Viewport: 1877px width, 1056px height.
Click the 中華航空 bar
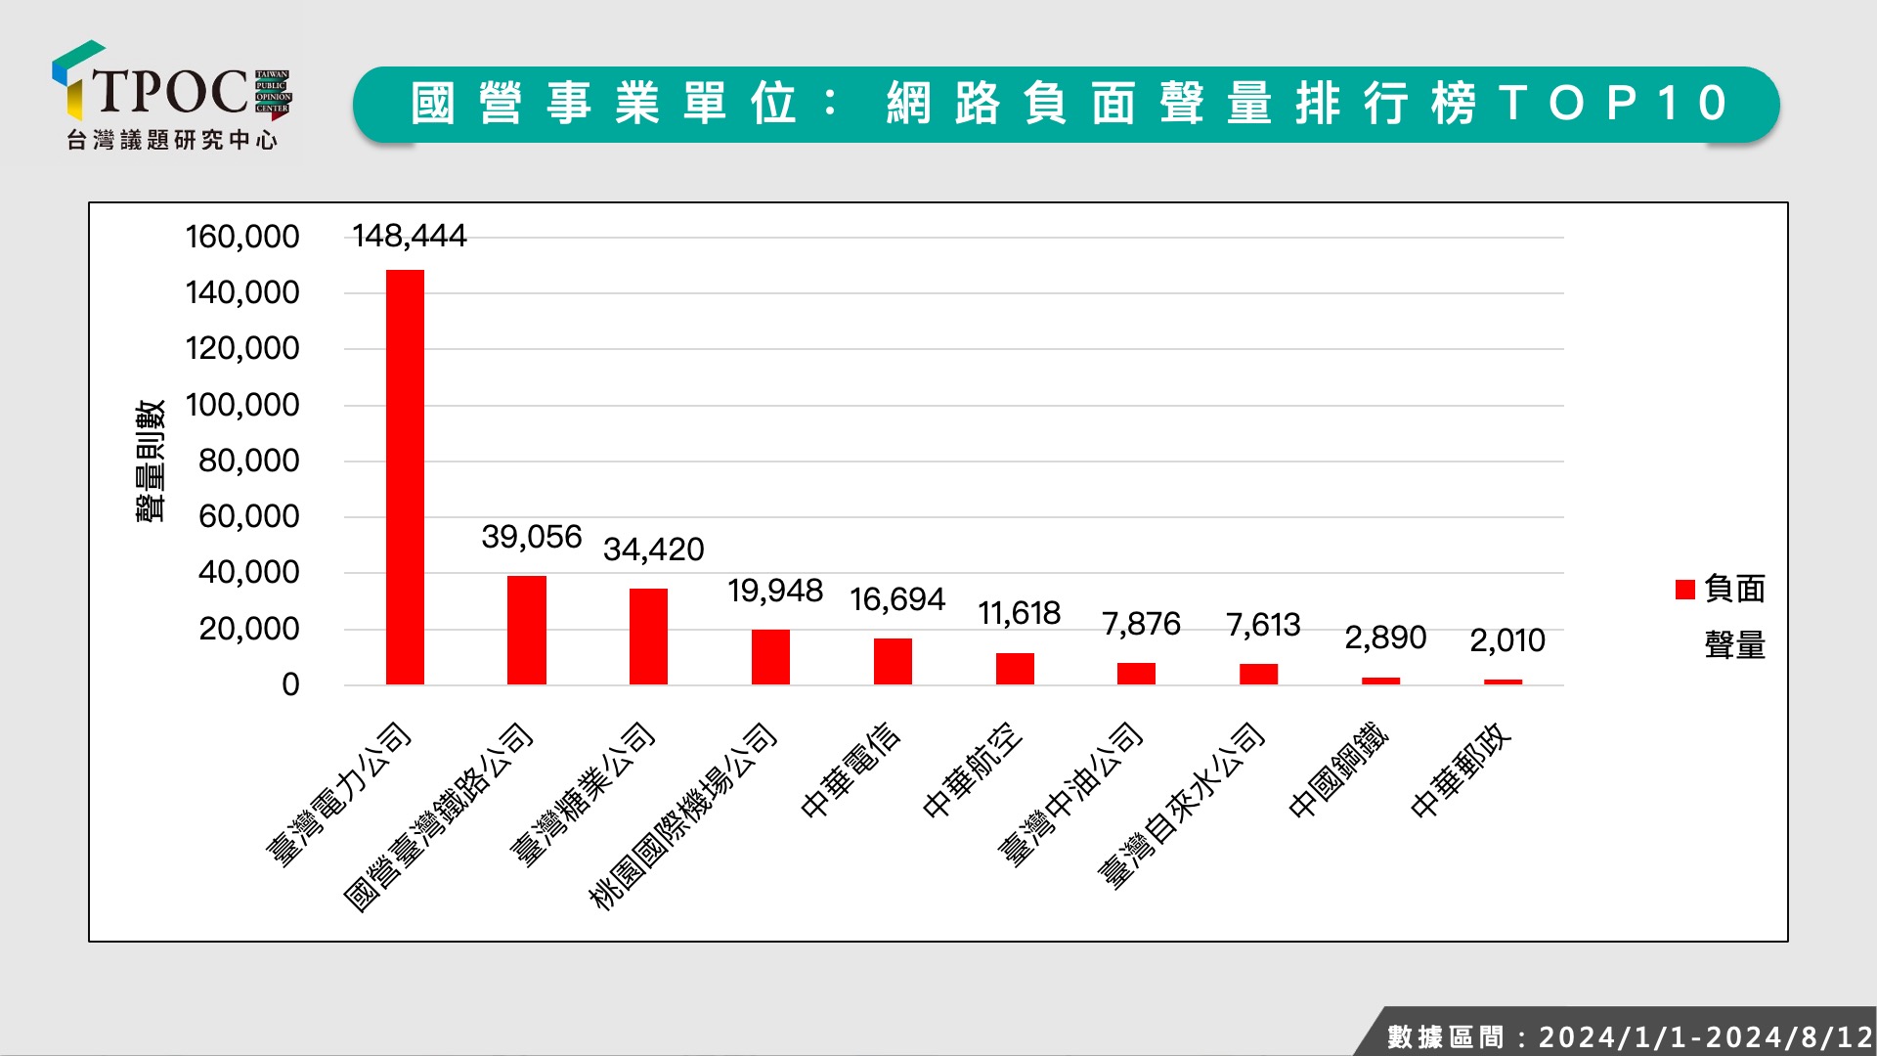1015,669
